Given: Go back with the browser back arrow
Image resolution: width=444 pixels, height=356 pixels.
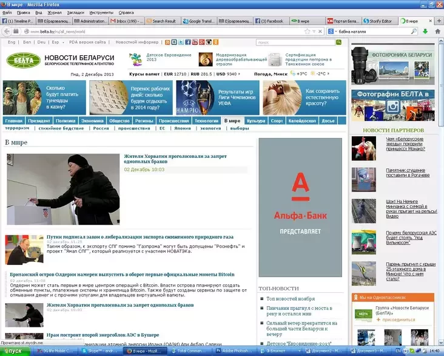Looking at the screenshot, I should click(x=7, y=31).
